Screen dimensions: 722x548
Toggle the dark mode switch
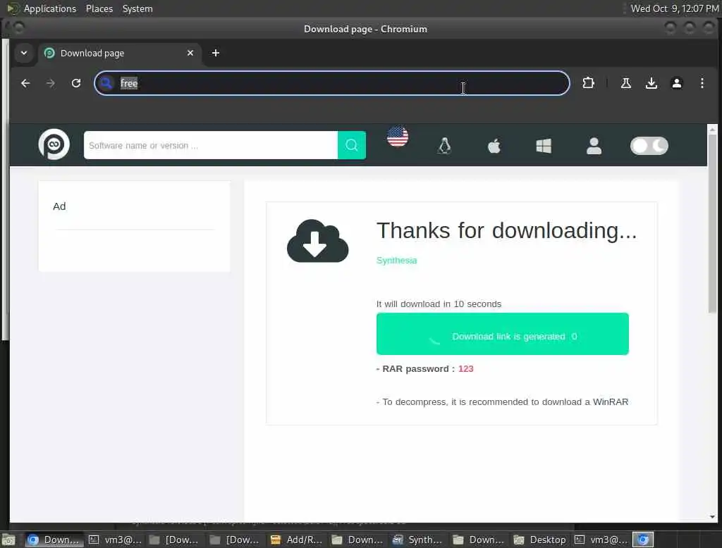coord(649,146)
